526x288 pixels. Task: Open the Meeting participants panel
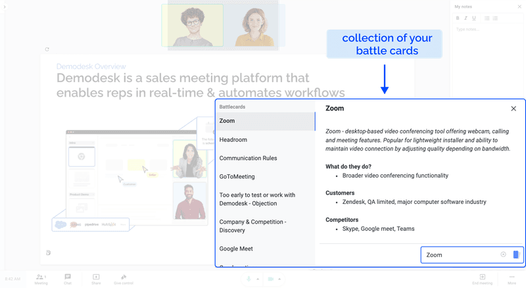[41, 279]
